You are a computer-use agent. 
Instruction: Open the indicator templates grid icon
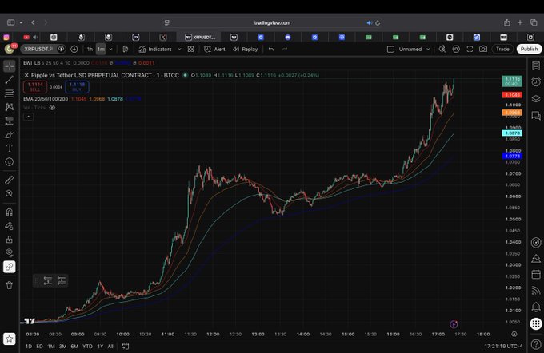coord(190,50)
